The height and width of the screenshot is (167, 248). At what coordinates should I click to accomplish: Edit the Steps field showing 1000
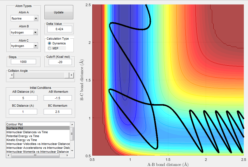pyautogui.click(x=23, y=62)
